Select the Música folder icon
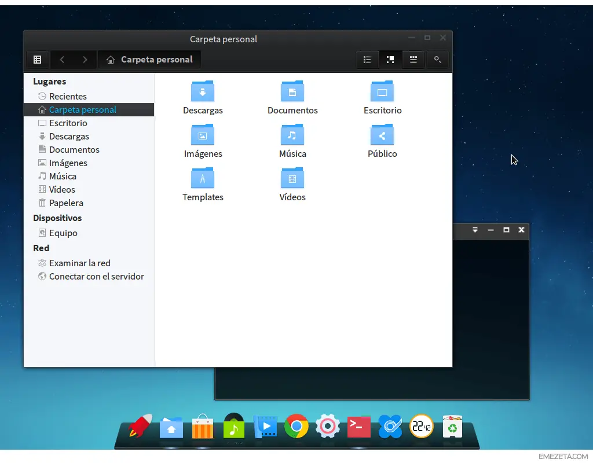 pos(292,135)
